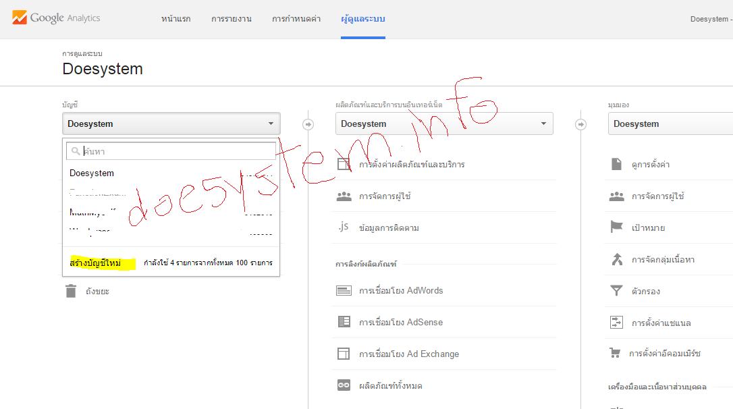Viewport: 733px width, 409px height.
Task: Open ดูการตั้งค่า in view column
Action: (650, 165)
